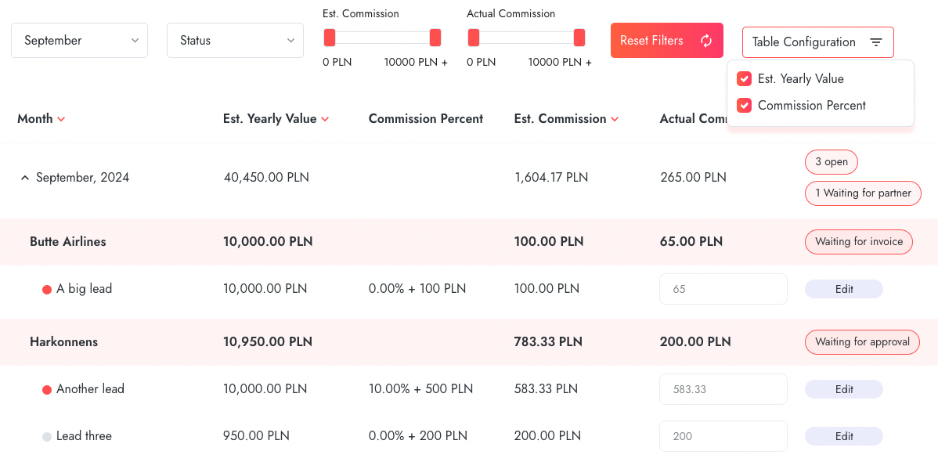Screen dimensions: 938x462
Task: Click Est. Commission slider maximum handle
Action: pos(435,38)
